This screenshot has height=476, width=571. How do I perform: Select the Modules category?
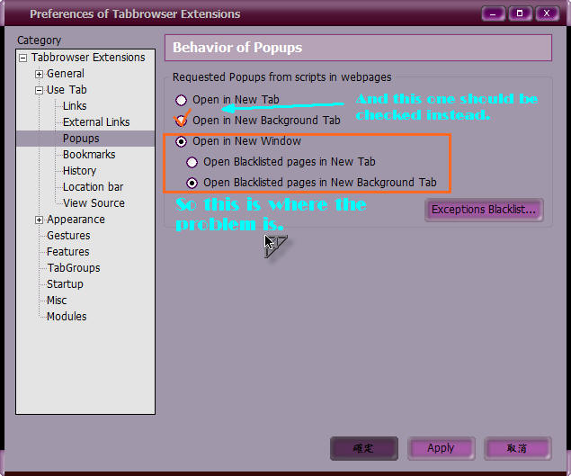point(67,317)
